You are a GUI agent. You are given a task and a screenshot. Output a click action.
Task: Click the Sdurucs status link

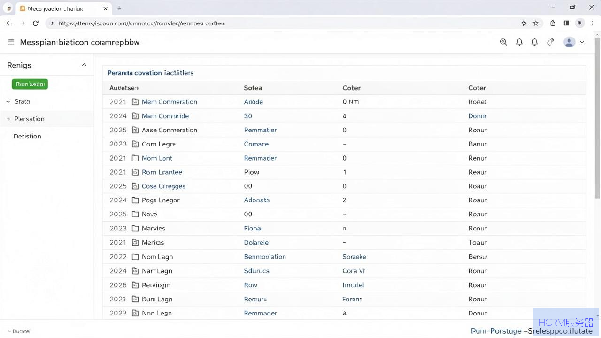(x=257, y=271)
